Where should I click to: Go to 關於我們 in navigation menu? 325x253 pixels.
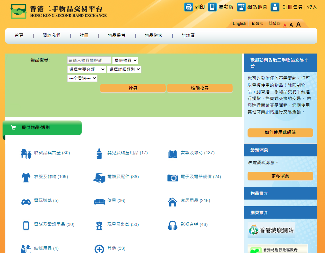click(x=52, y=36)
